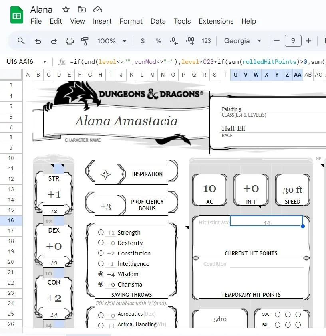Image resolution: width=326 pixels, height=336 pixels.
Task: Star the Alana document
Action: click(66, 10)
